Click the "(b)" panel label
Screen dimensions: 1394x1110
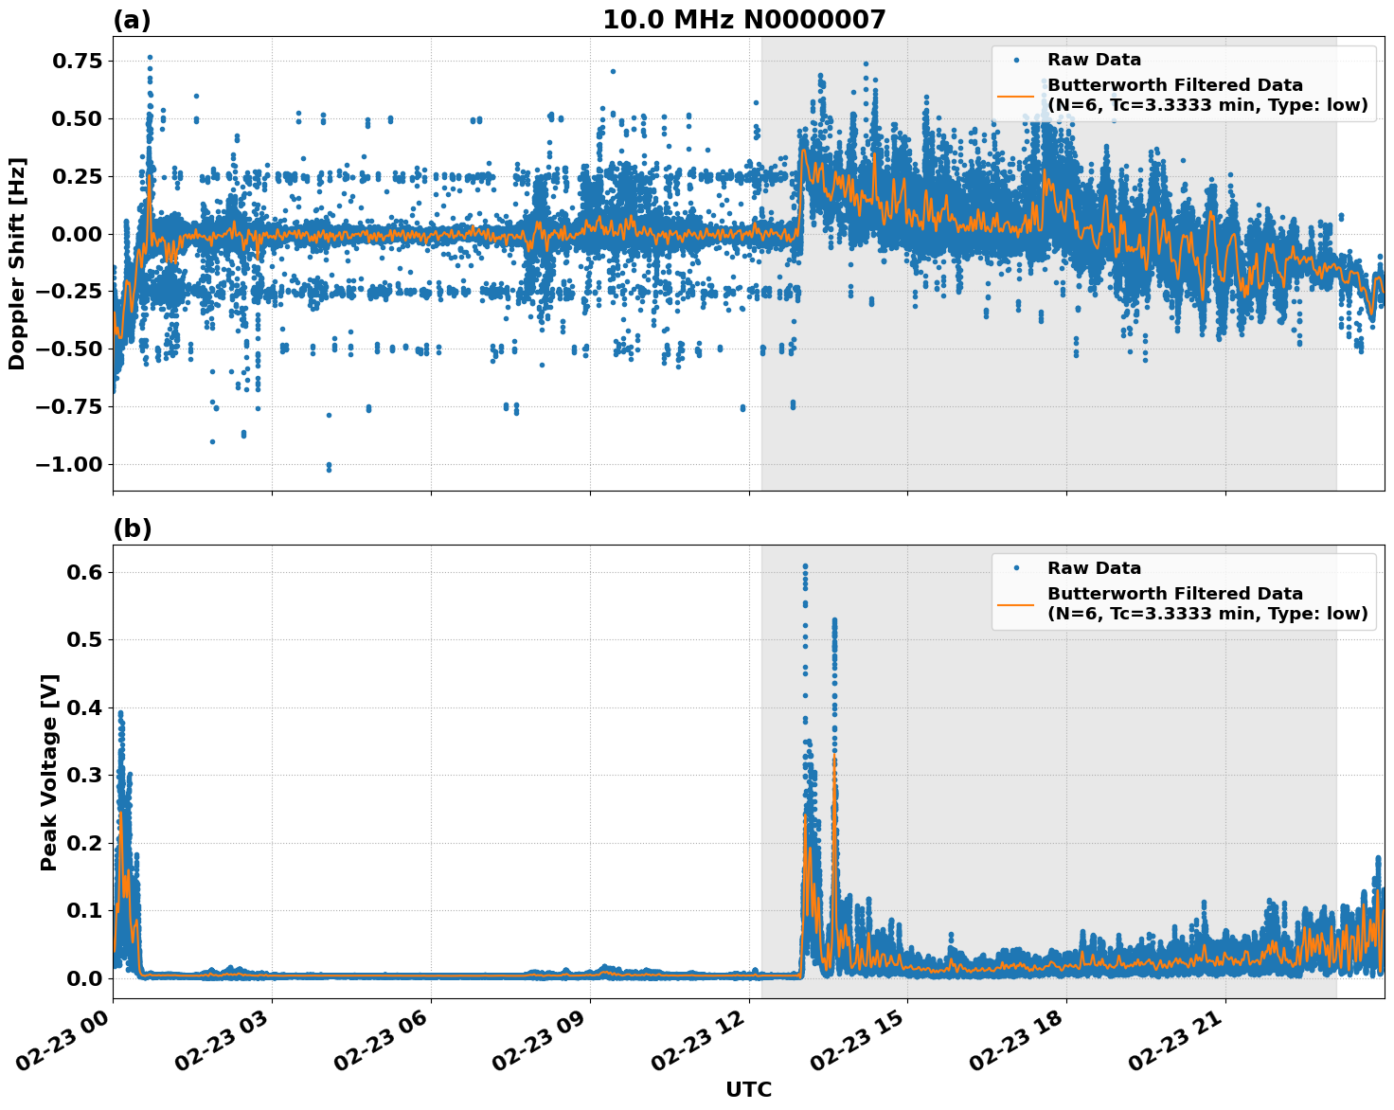[132, 528]
